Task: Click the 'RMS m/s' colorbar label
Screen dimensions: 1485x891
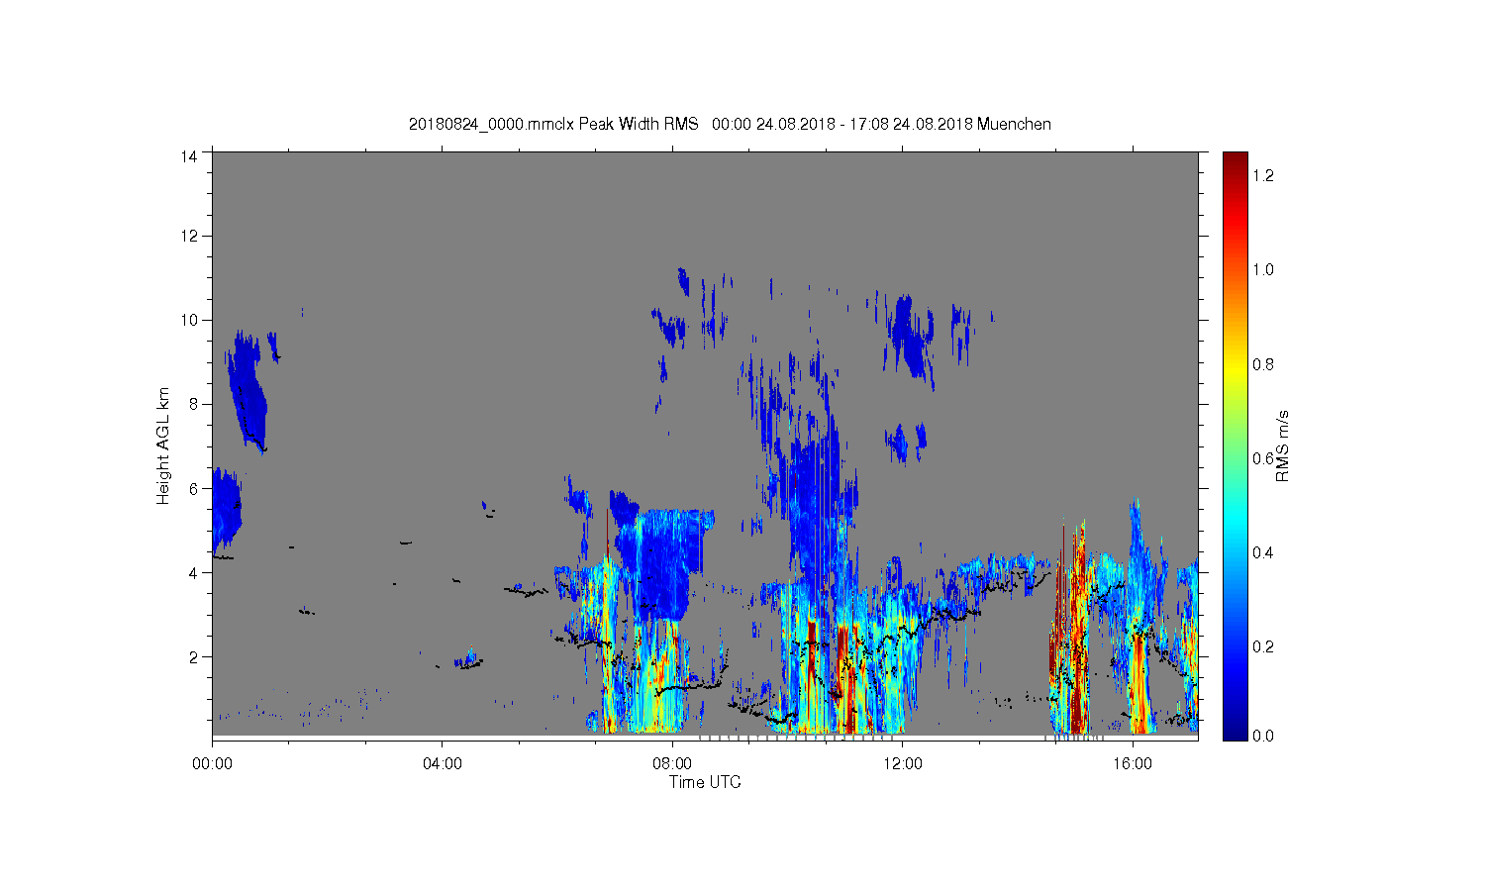Action: coord(1283,445)
